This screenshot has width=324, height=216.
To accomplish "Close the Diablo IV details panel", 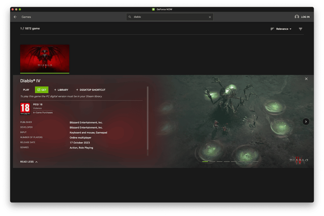I will click(x=306, y=79).
